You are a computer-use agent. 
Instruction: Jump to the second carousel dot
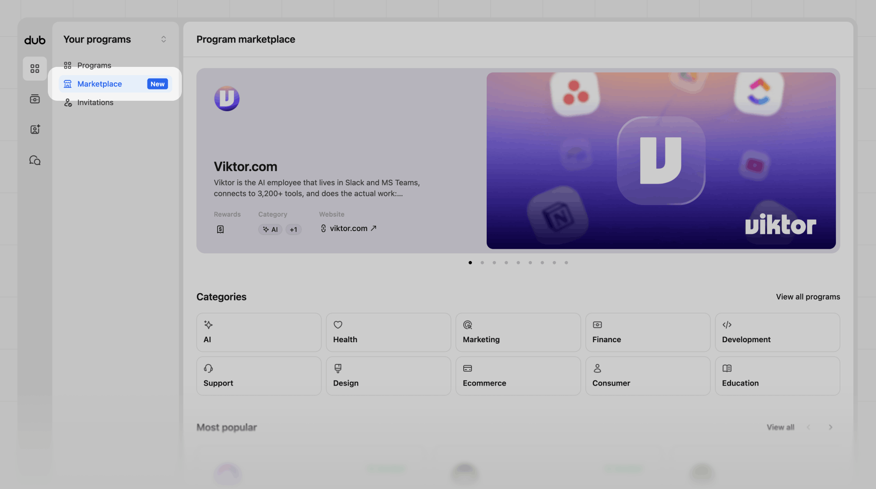[x=482, y=263]
